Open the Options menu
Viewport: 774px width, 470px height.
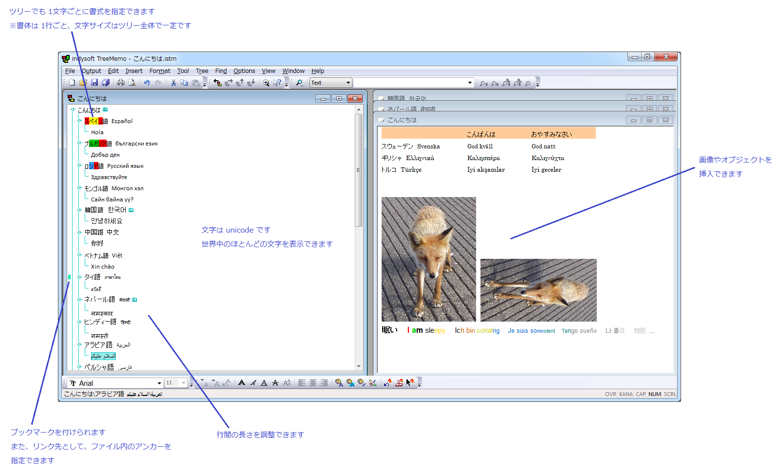click(244, 71)
